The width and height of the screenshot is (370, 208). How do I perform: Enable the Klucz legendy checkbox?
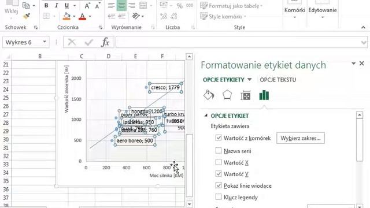click(x=219, y=196)
